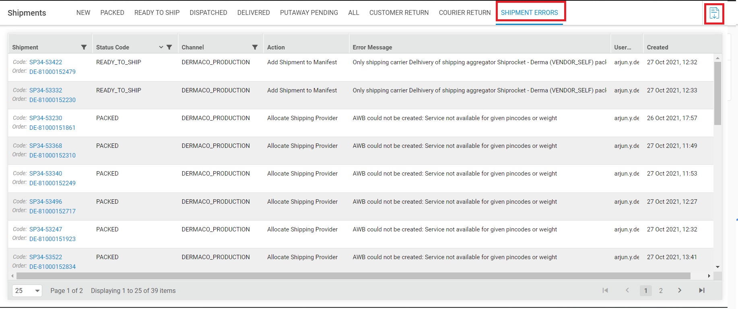The height and width of the screenshot is (309, 738).
Task: Click Created date 27 Oct 2021, 11:49
Action: (x=672, y=146)
